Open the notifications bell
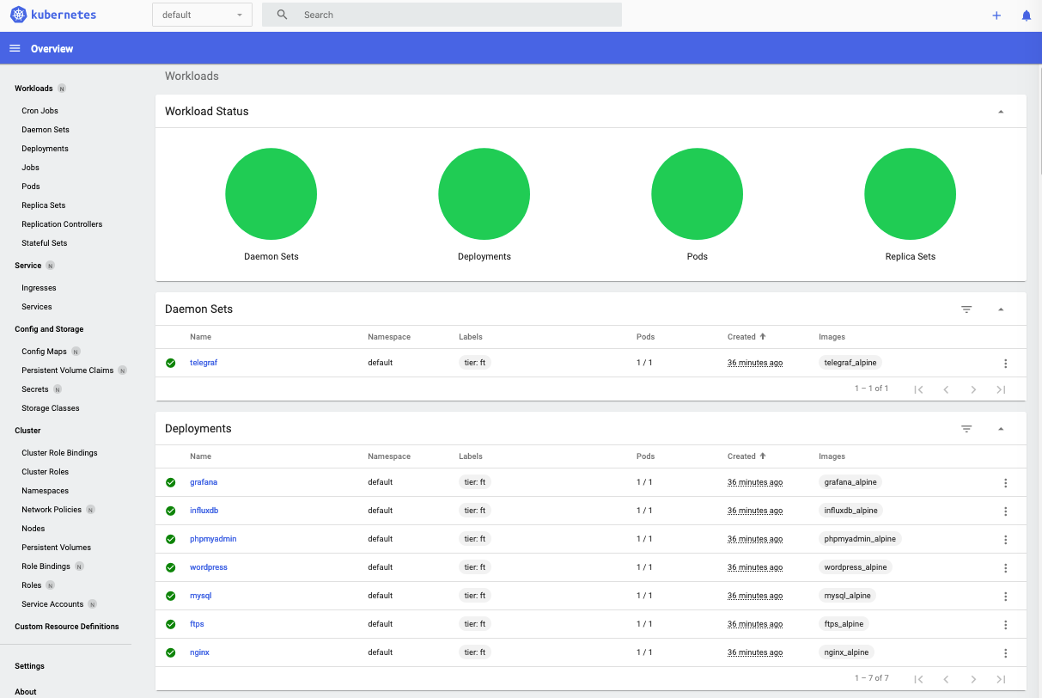 1027,15
